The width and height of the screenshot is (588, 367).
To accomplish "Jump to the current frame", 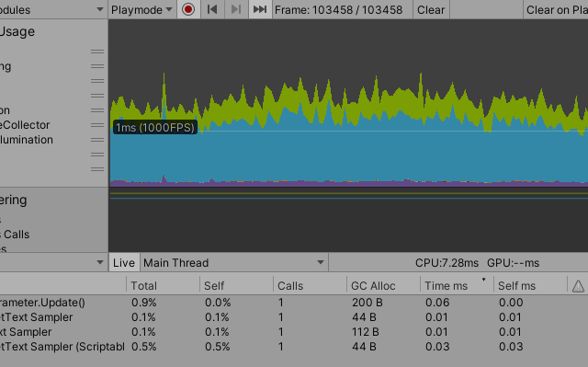I will (x=260, y=9).
